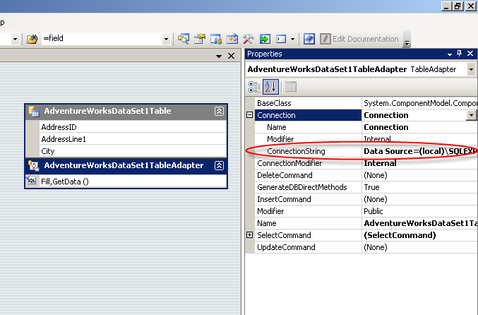Image resolution: width=478 pixels, height=315 pixels.
Task: Restore down the main window
Action: pos(458,6)
